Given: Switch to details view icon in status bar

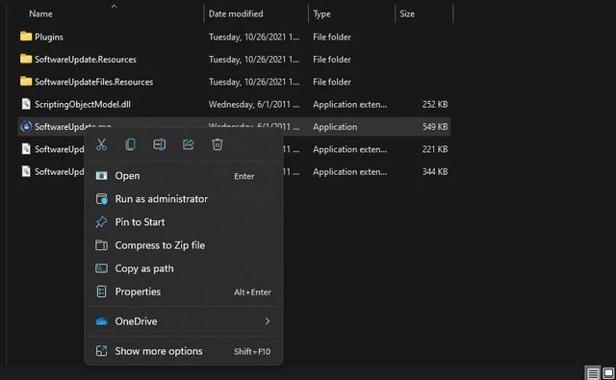Looking at the screenshot, I should (x=593, y=372).
